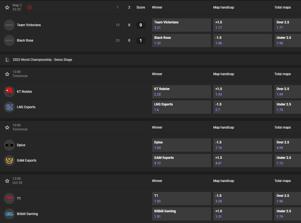The height and width of the screenshot is (223, 301).
Task: Select T1 -1.5 handicap at 3.28
Action: pos(242,198)
